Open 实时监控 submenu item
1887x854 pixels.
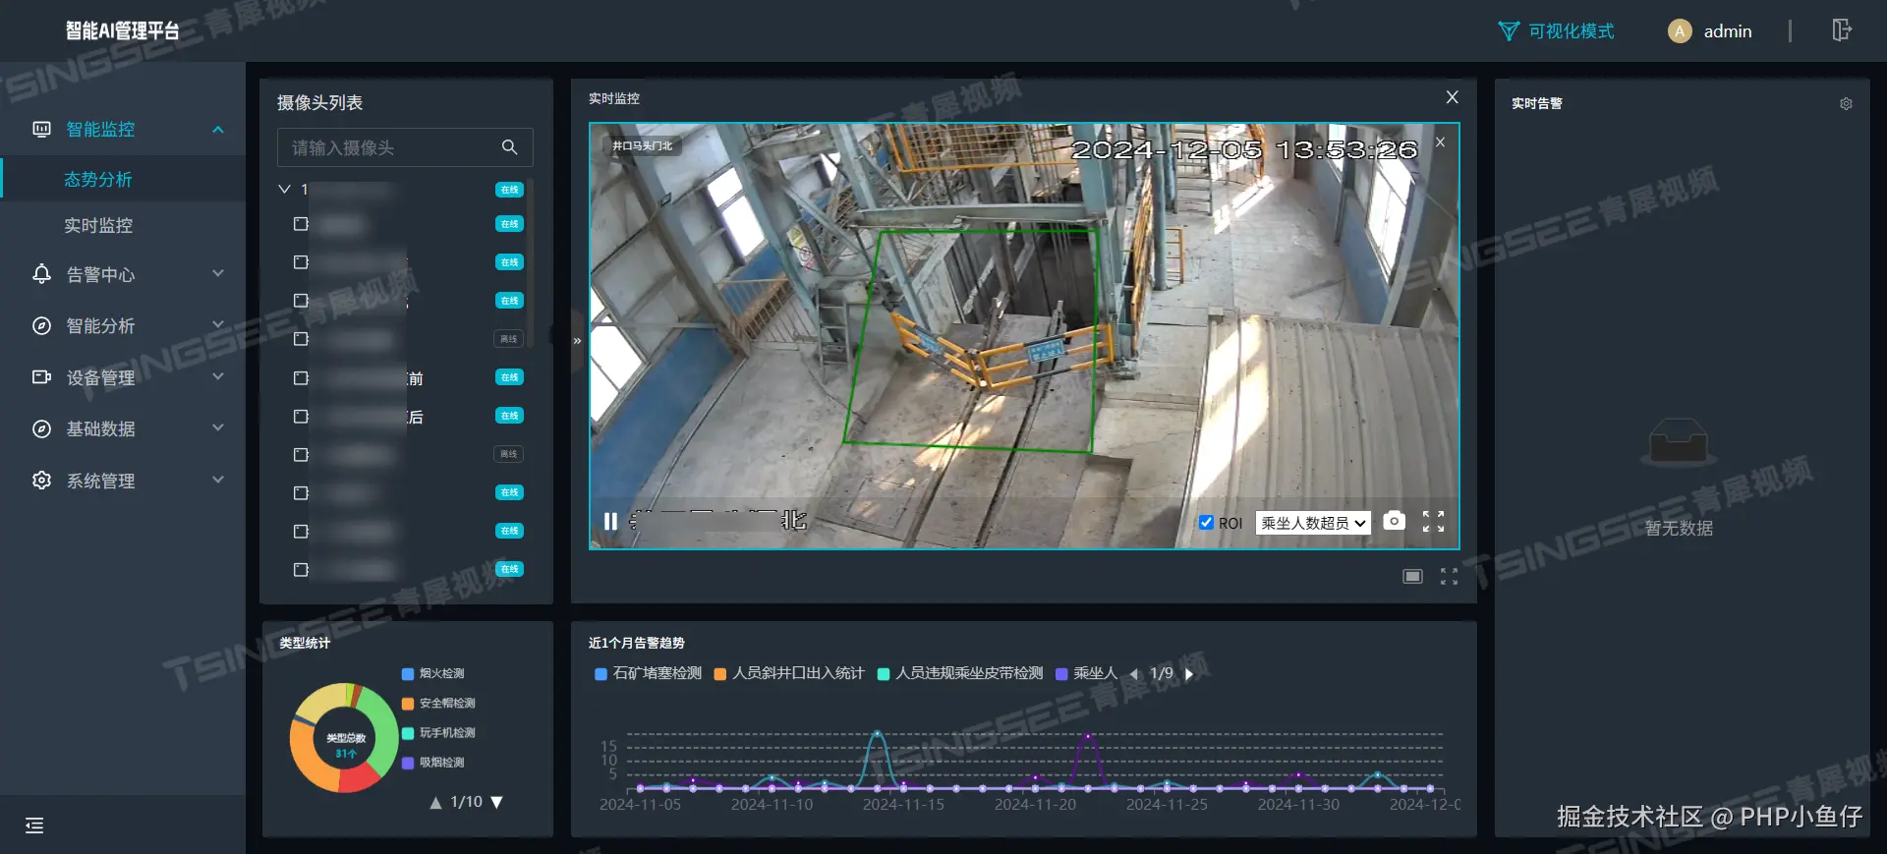[98, 225]
